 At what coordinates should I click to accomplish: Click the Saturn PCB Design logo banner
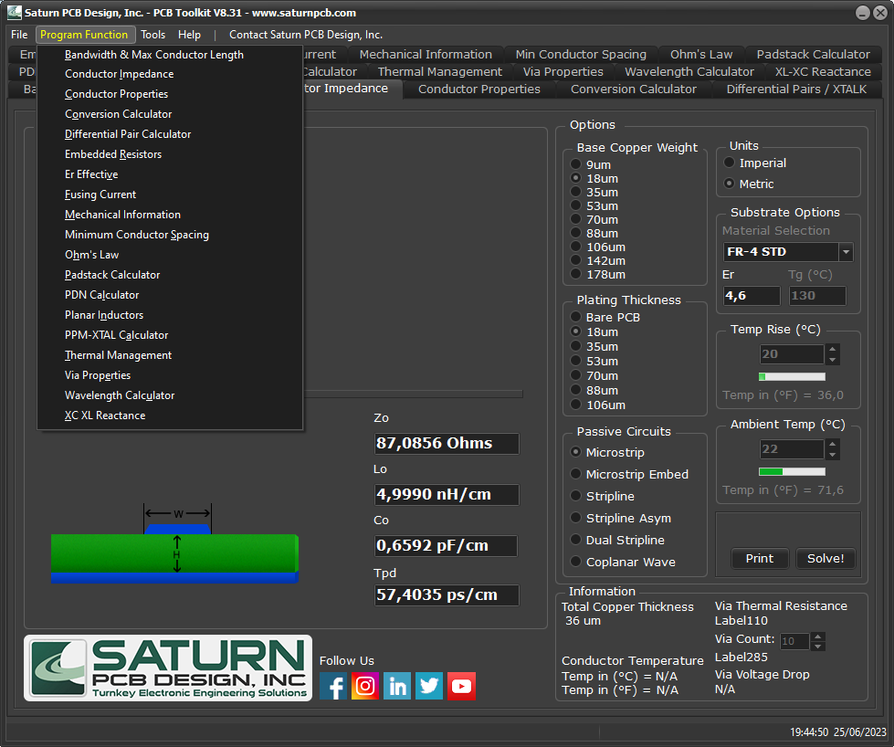168,668
